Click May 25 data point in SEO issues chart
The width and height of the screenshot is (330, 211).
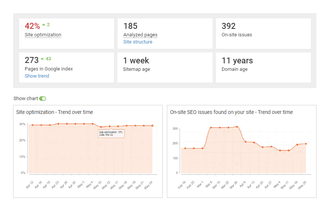tap(306, 144)
